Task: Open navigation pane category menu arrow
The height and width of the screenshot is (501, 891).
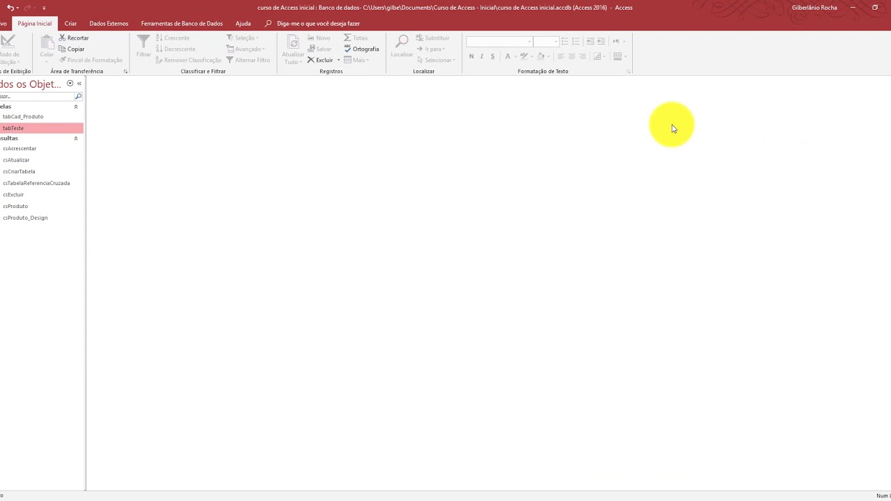Action: tap(70, 83)
